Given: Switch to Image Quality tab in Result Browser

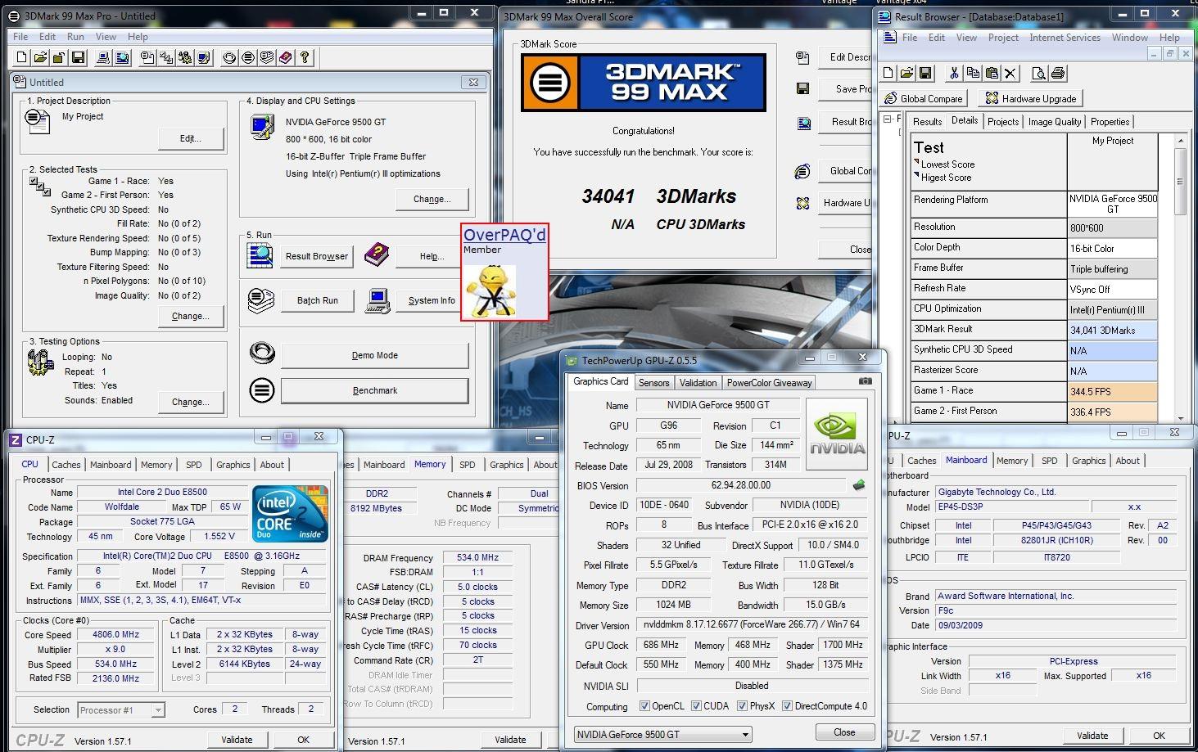Looking at the screenshot, I should pos(1055,121).
